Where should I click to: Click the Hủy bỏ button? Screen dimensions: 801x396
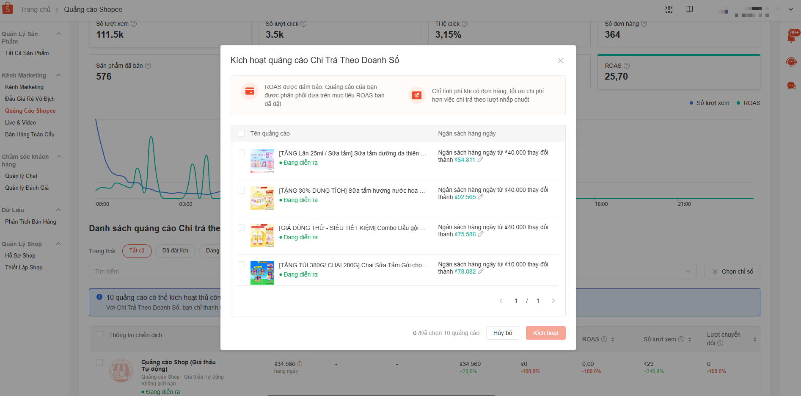[x=503, y=333]
